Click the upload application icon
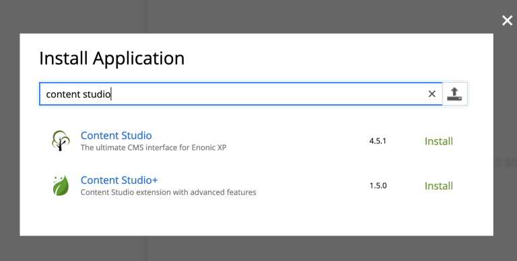This screenshot has width=517, height=261. (x=454, y=94)
